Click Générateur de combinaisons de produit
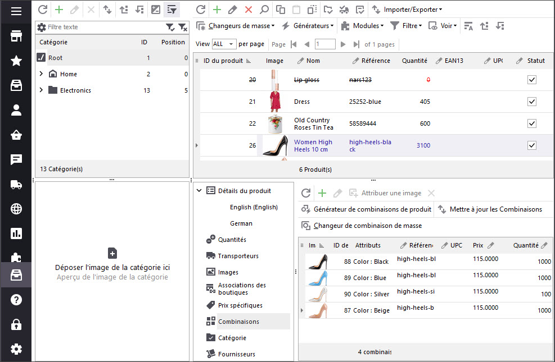Screen dimensions: 555x362 367,209
